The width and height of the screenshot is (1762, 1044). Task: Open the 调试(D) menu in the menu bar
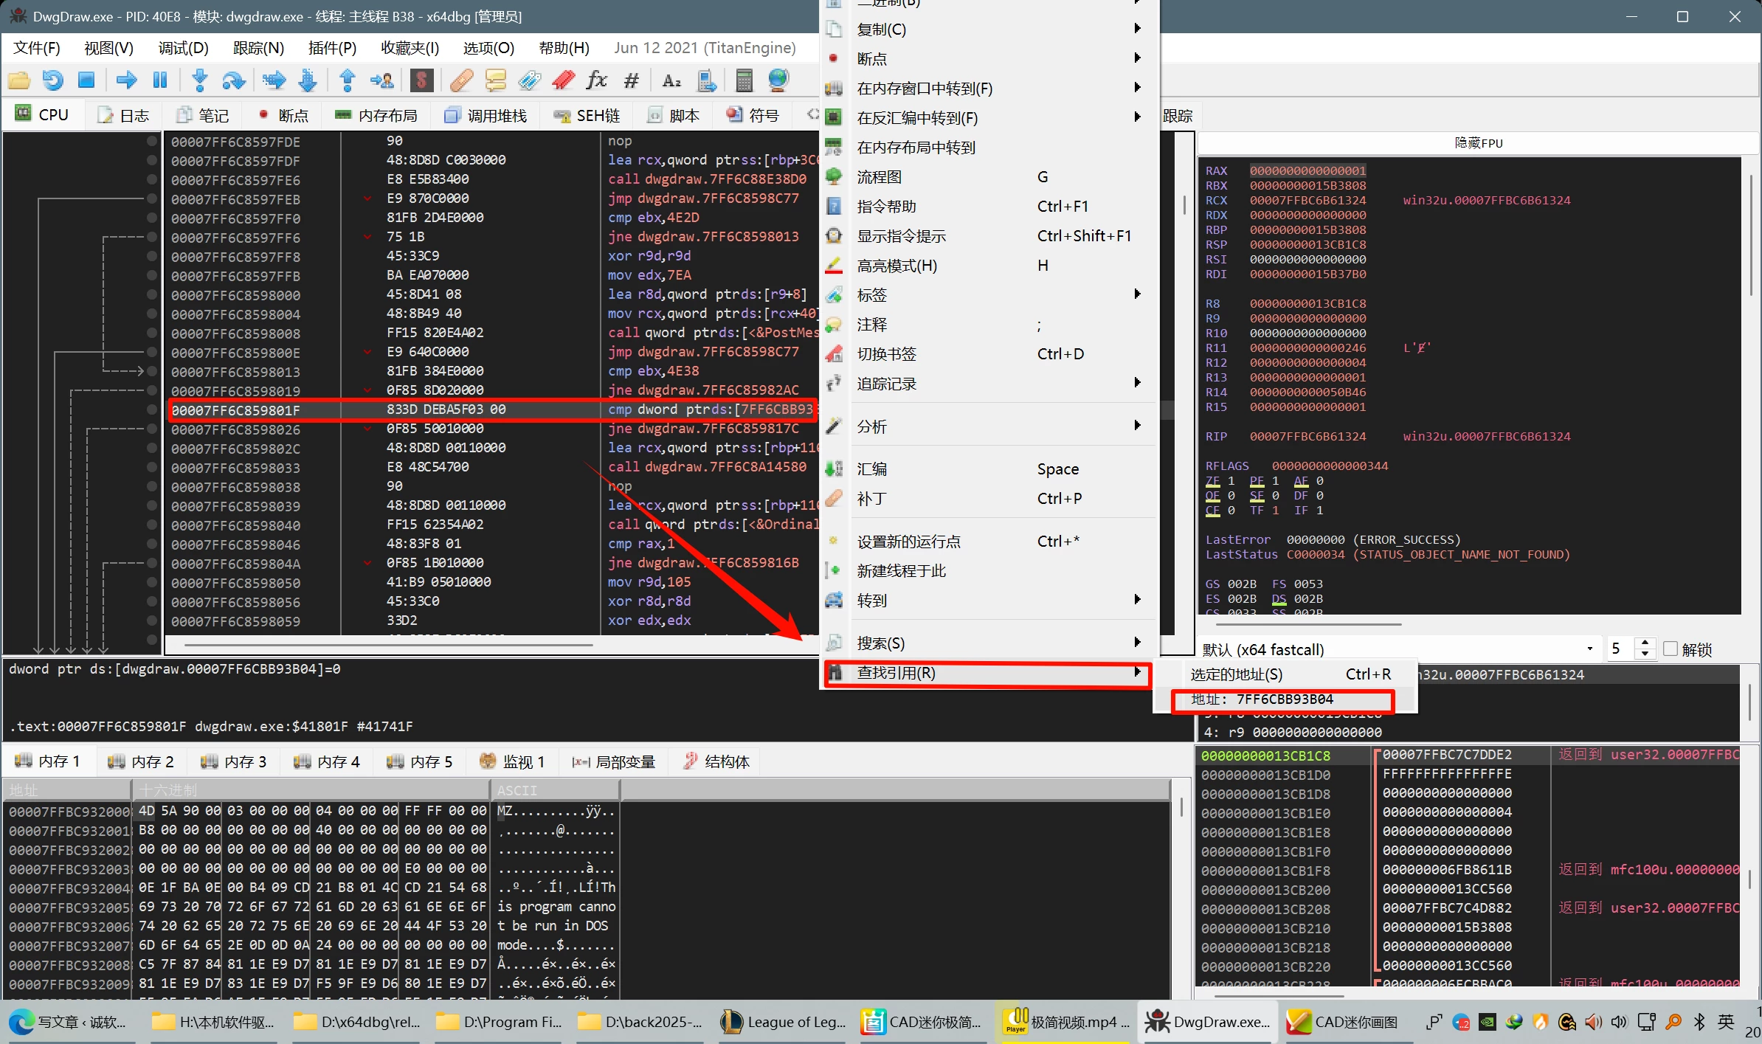[183, 48]
